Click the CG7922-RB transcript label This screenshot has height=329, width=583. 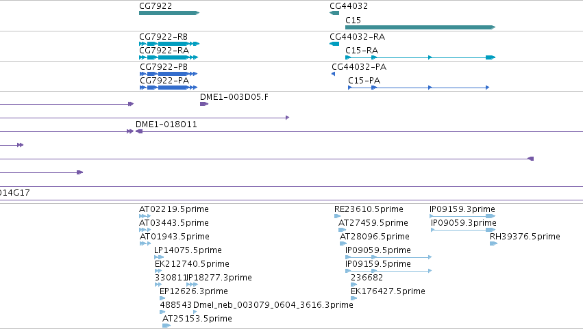(x=163, y=37)
